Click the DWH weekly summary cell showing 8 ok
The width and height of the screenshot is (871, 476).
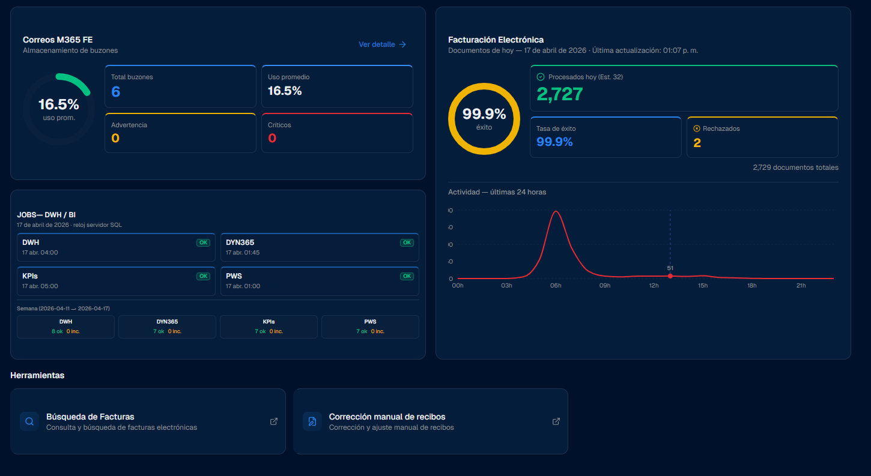65,327
